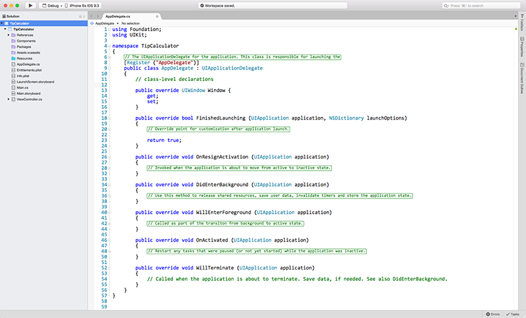Open the Tasks pad
The width and height of the screenshot is (526, 318).
(x=513, y=314)
